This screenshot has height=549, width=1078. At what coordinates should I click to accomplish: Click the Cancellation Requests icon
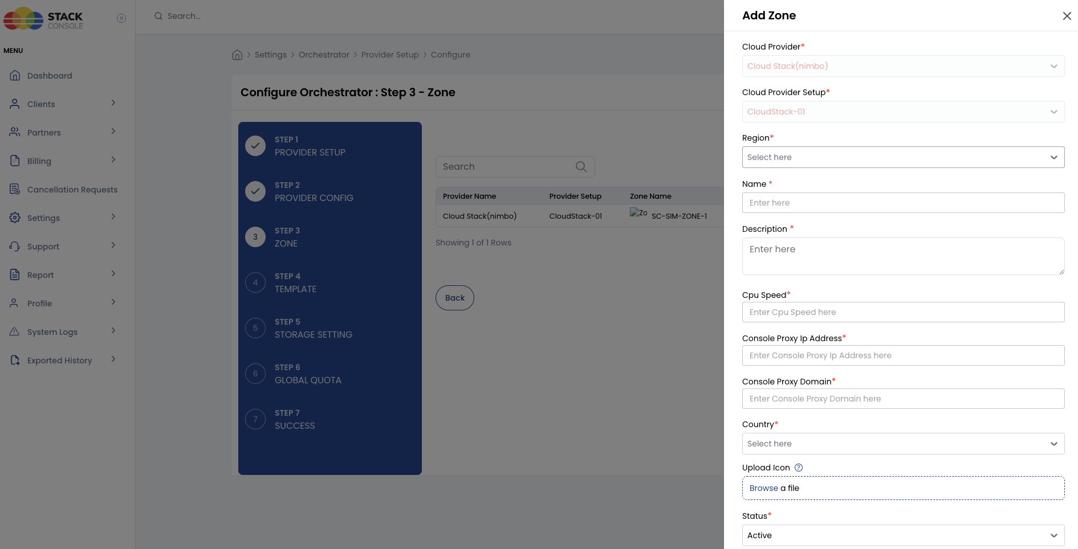point(15,189)
